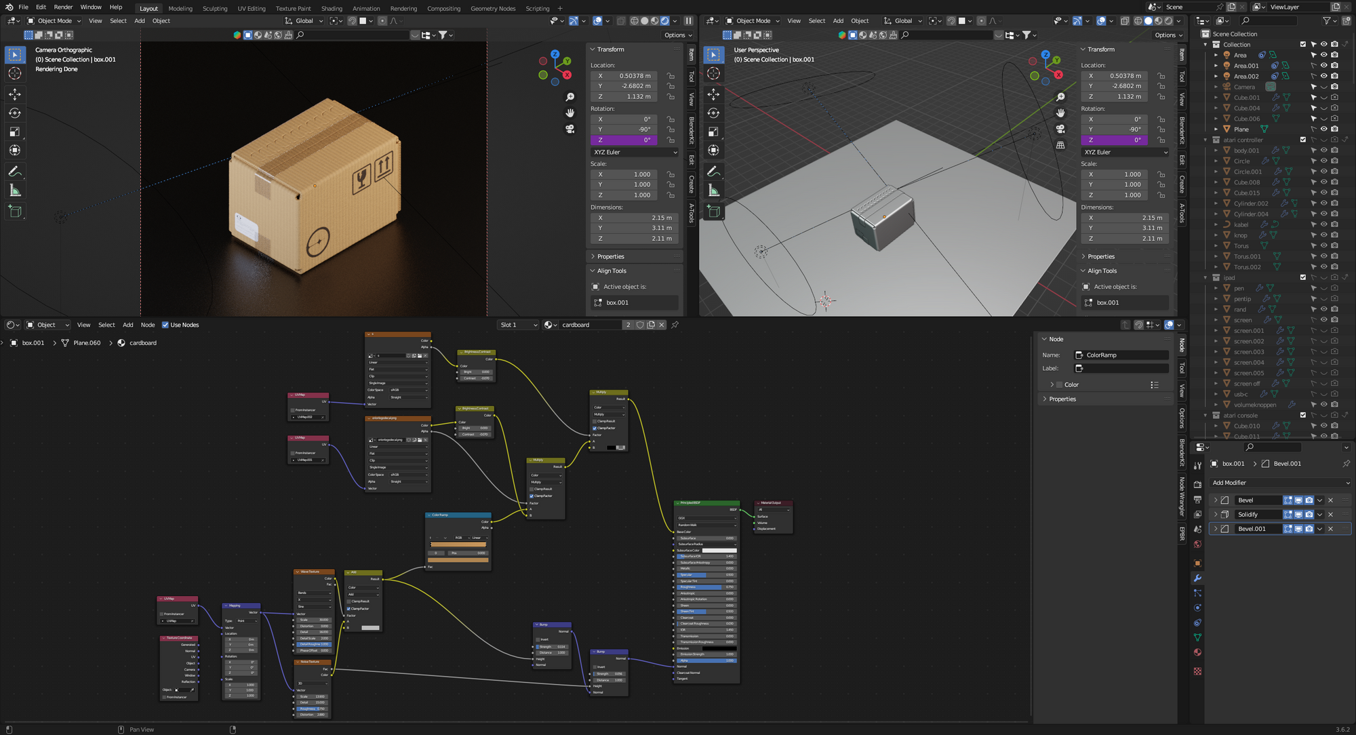The image size is (1356, 735).
Task: Open the Render menu
Action: coord(63,7)
